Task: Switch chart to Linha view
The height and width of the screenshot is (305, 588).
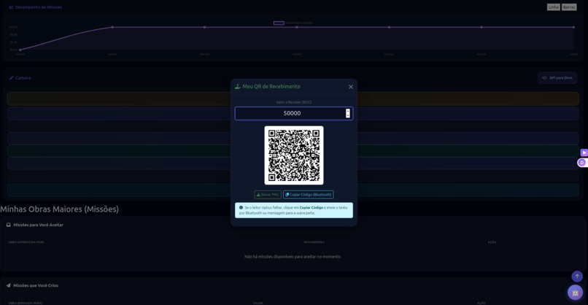Action: [554, 7]
